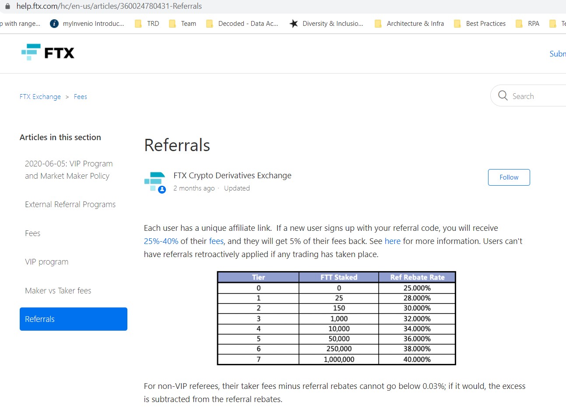Click the 30.000% rebate rate cell

pos(417,308)
